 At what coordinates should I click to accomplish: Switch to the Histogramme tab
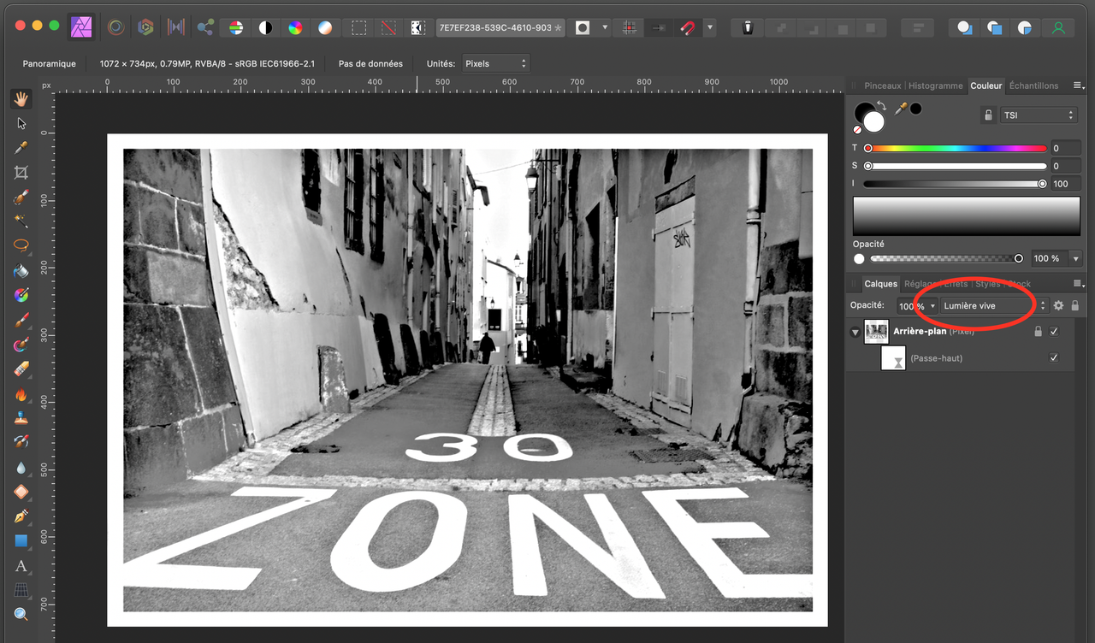(x=935, y=86)
